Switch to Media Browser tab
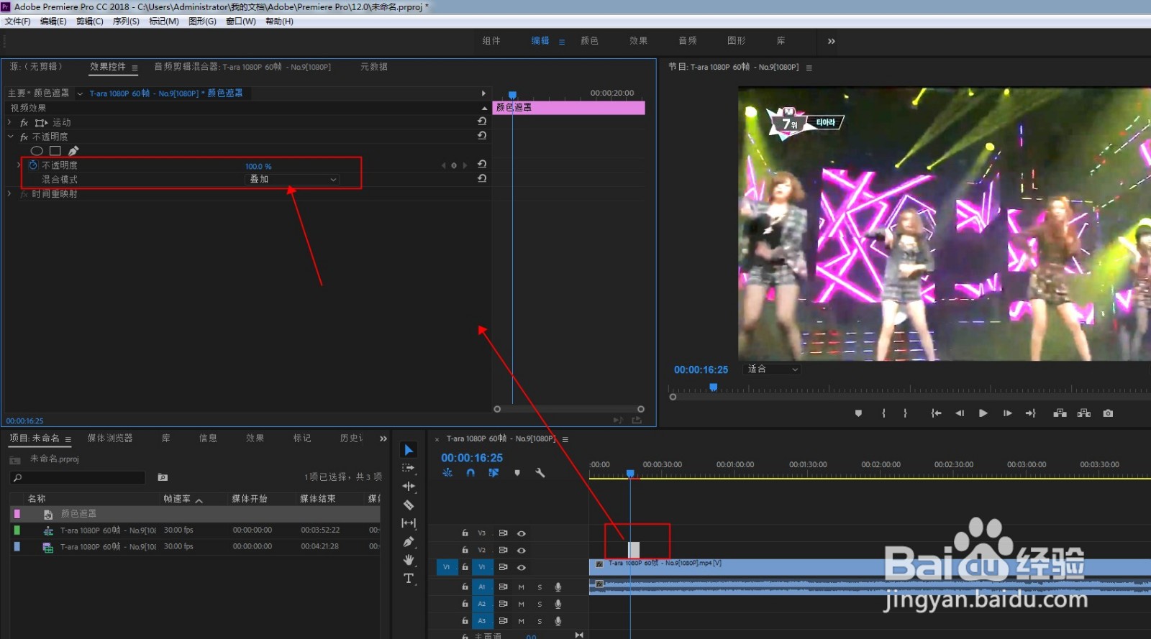Screen dimensions: 1151x639 pos(110,438)
